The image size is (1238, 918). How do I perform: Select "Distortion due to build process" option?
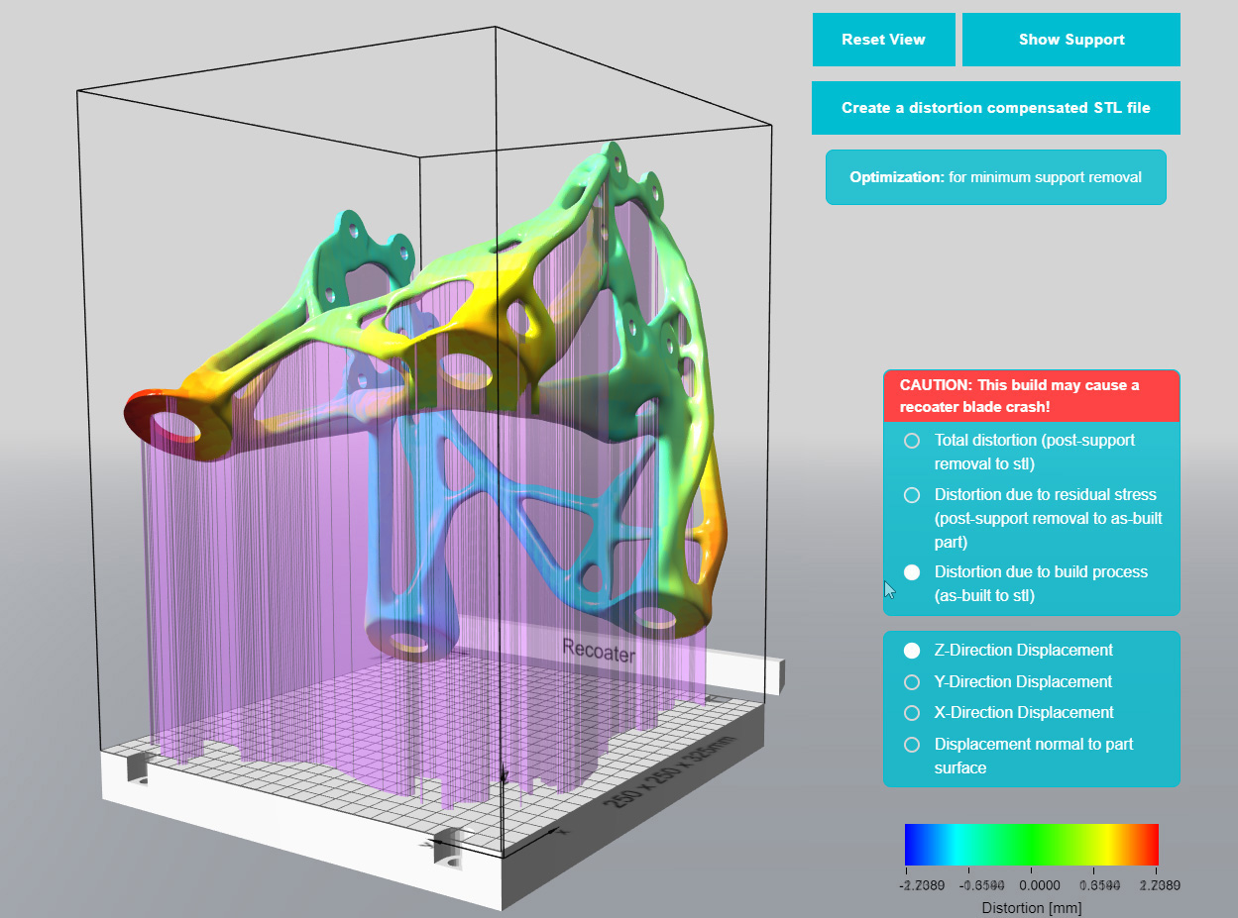(x=911, y=571)
